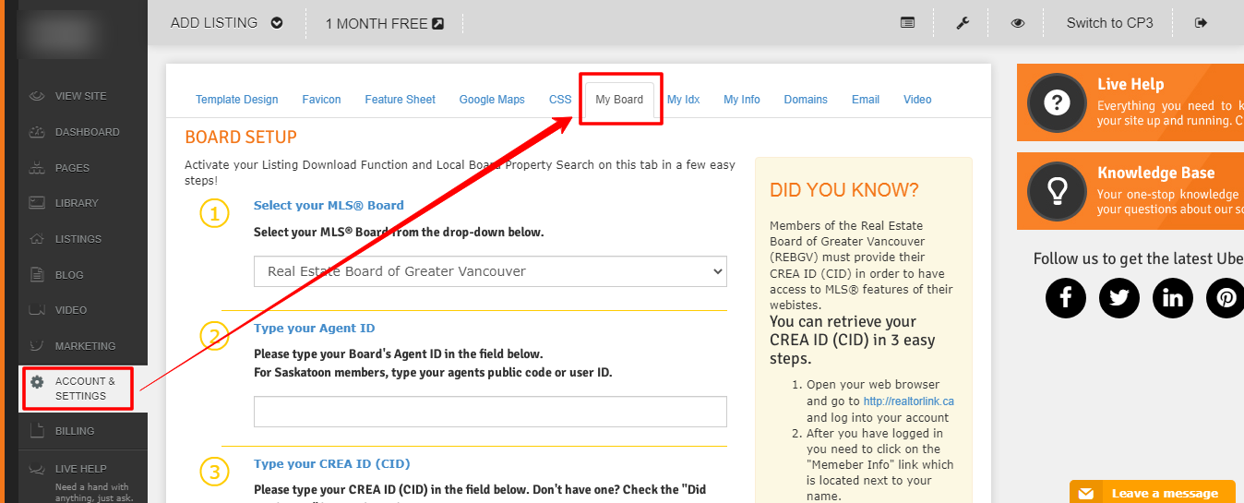Click the Live Help question mark icon
Image resolution: width=1244 pixels, height=503 pixels.
[1057, 102]
